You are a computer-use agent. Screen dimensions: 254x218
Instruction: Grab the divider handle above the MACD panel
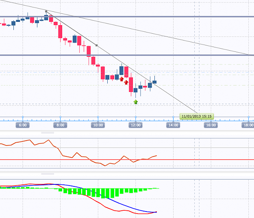click(x=48, y=174)
